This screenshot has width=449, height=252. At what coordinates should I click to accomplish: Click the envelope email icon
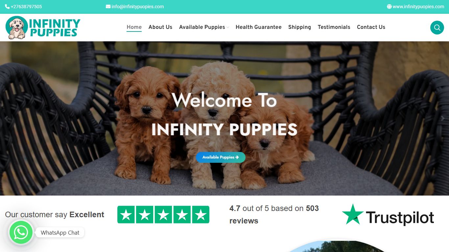click(x=108, y=7)
